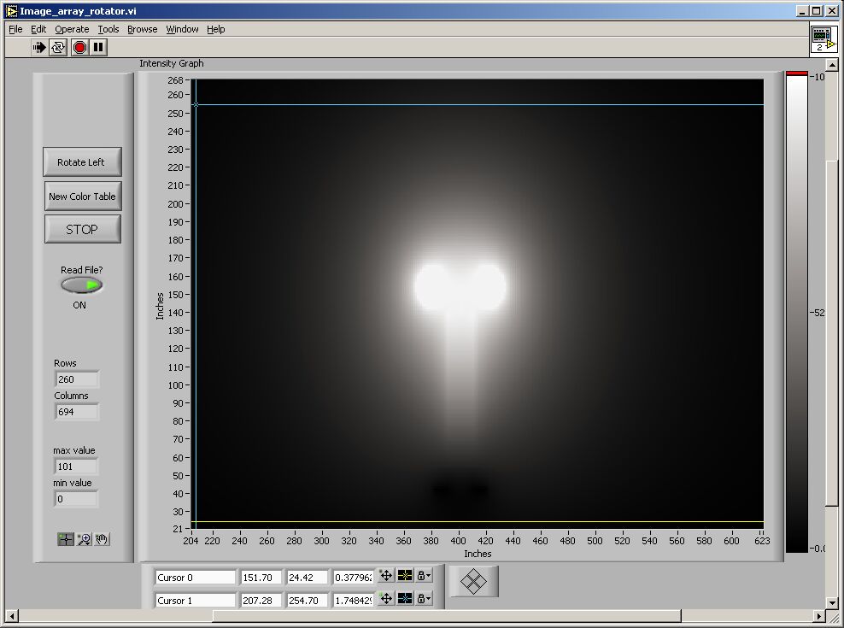Click the grayscale intensity color ramp
The image size is (844, 628).
pyautogui.click(x=796, y=313)
